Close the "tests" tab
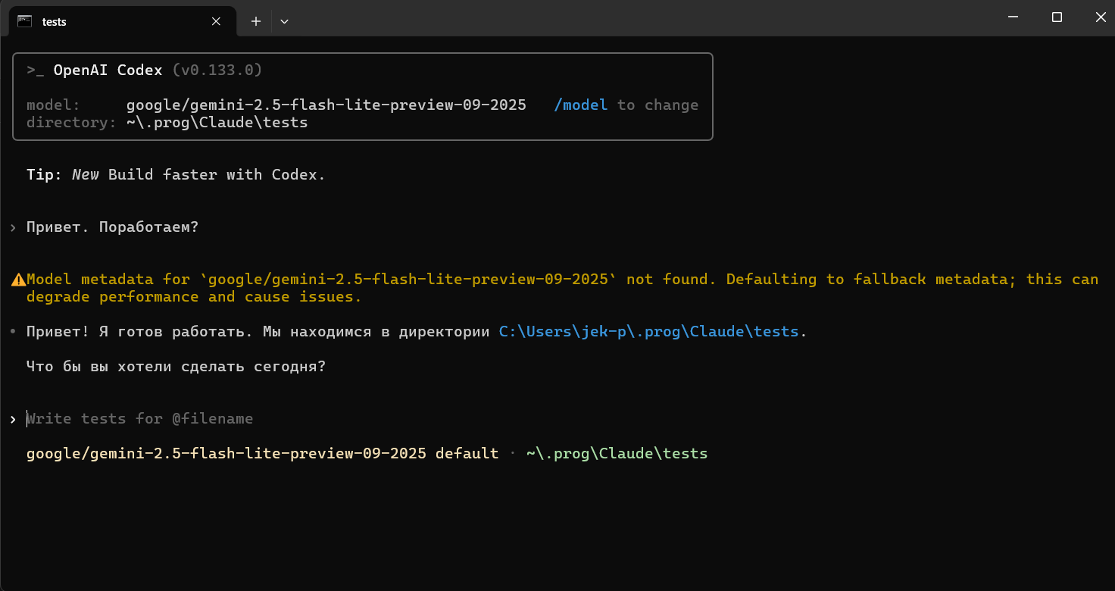This screenshot has height=591, width=1115. coord(216,21)
